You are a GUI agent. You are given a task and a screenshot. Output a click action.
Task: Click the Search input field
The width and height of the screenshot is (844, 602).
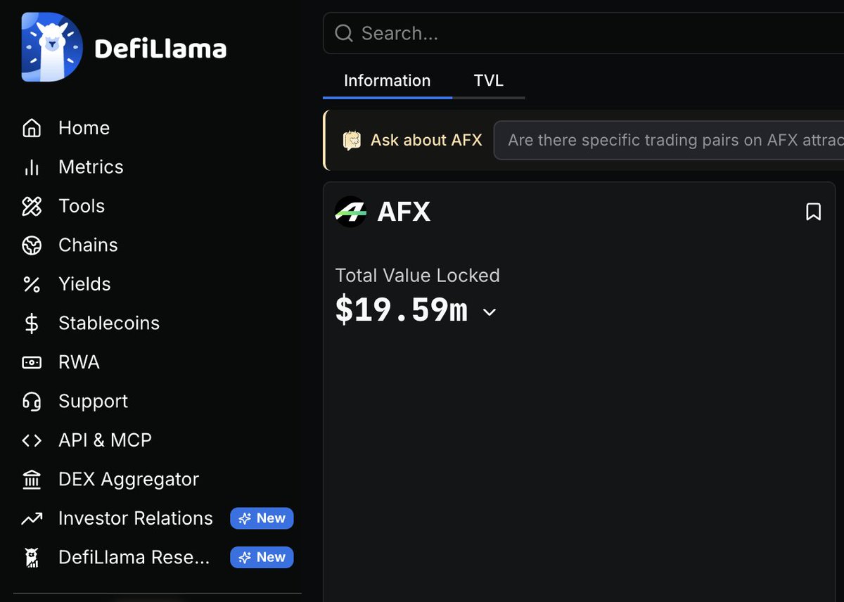(584, 33)
